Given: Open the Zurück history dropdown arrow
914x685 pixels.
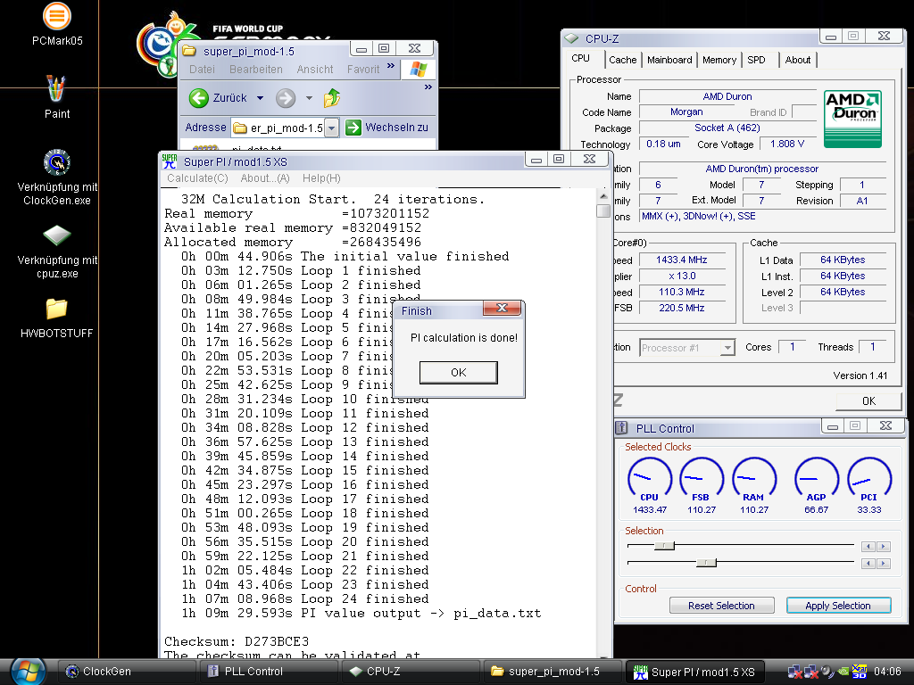Looking at the screenshot, I should 260,98.
